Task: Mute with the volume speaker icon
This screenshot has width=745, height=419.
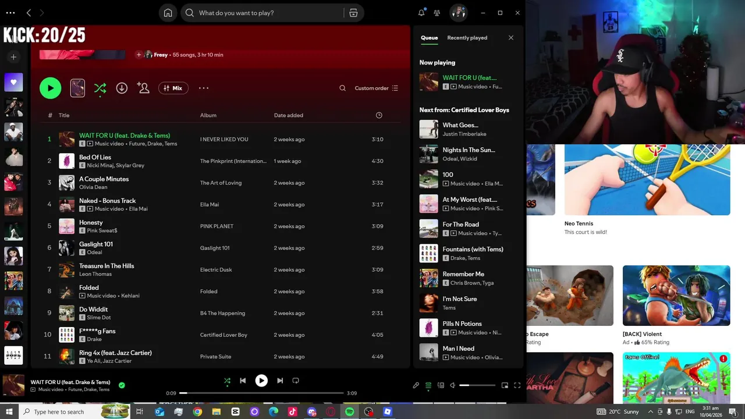Action: click(x=453, y=385)
